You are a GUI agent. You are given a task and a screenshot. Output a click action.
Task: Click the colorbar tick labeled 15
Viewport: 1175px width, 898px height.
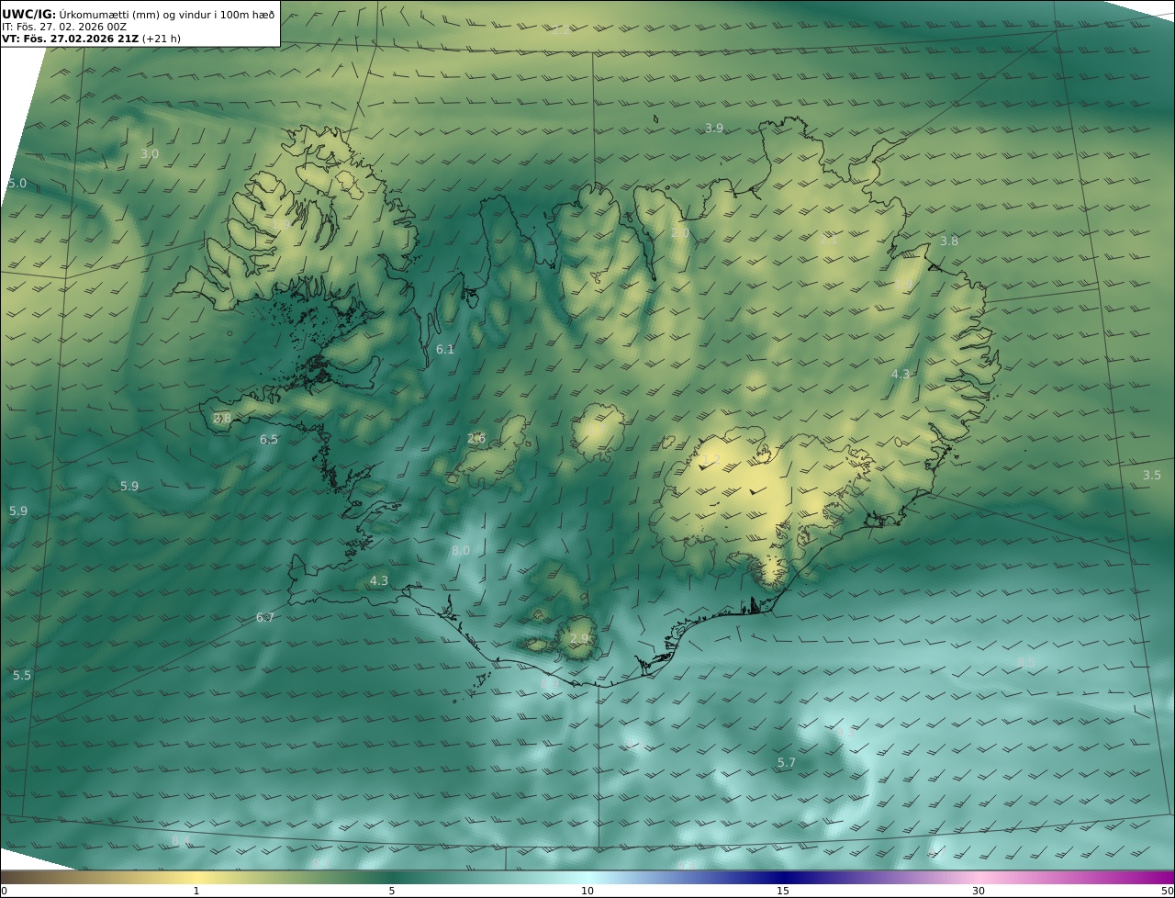click(783, 891)
